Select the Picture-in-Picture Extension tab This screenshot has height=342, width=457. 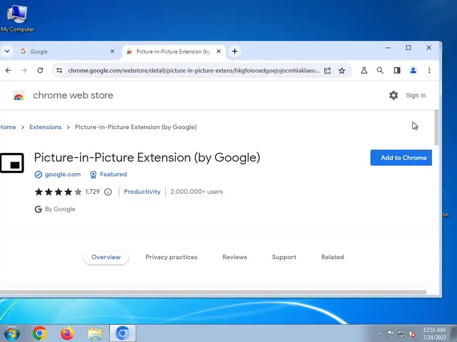tap(174, 52)
